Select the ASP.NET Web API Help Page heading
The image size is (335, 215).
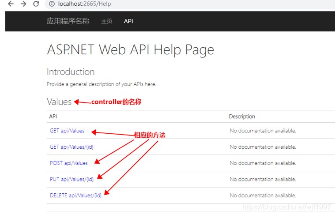[130, 50]
